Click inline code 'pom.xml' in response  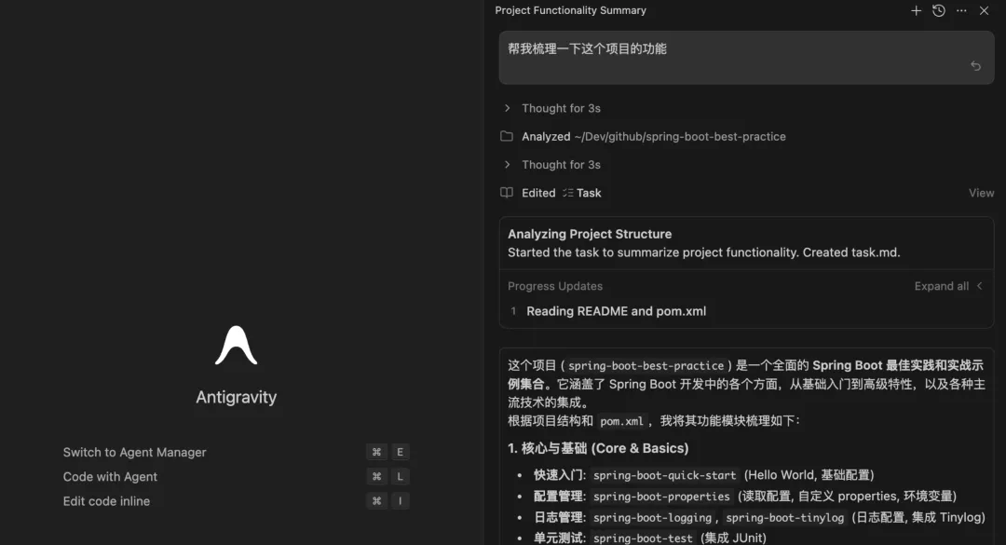click(x=621, y=421)
